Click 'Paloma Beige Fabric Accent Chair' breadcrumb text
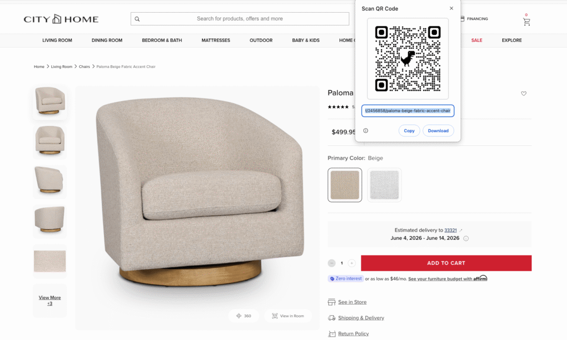 pos(126,67)
